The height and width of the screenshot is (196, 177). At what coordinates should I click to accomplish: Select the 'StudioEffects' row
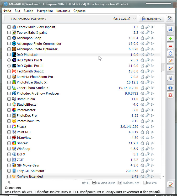click(83, 105)
